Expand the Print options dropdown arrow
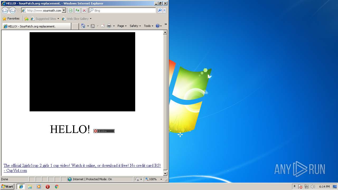This screenshot has height=190, width=338. 114,26
